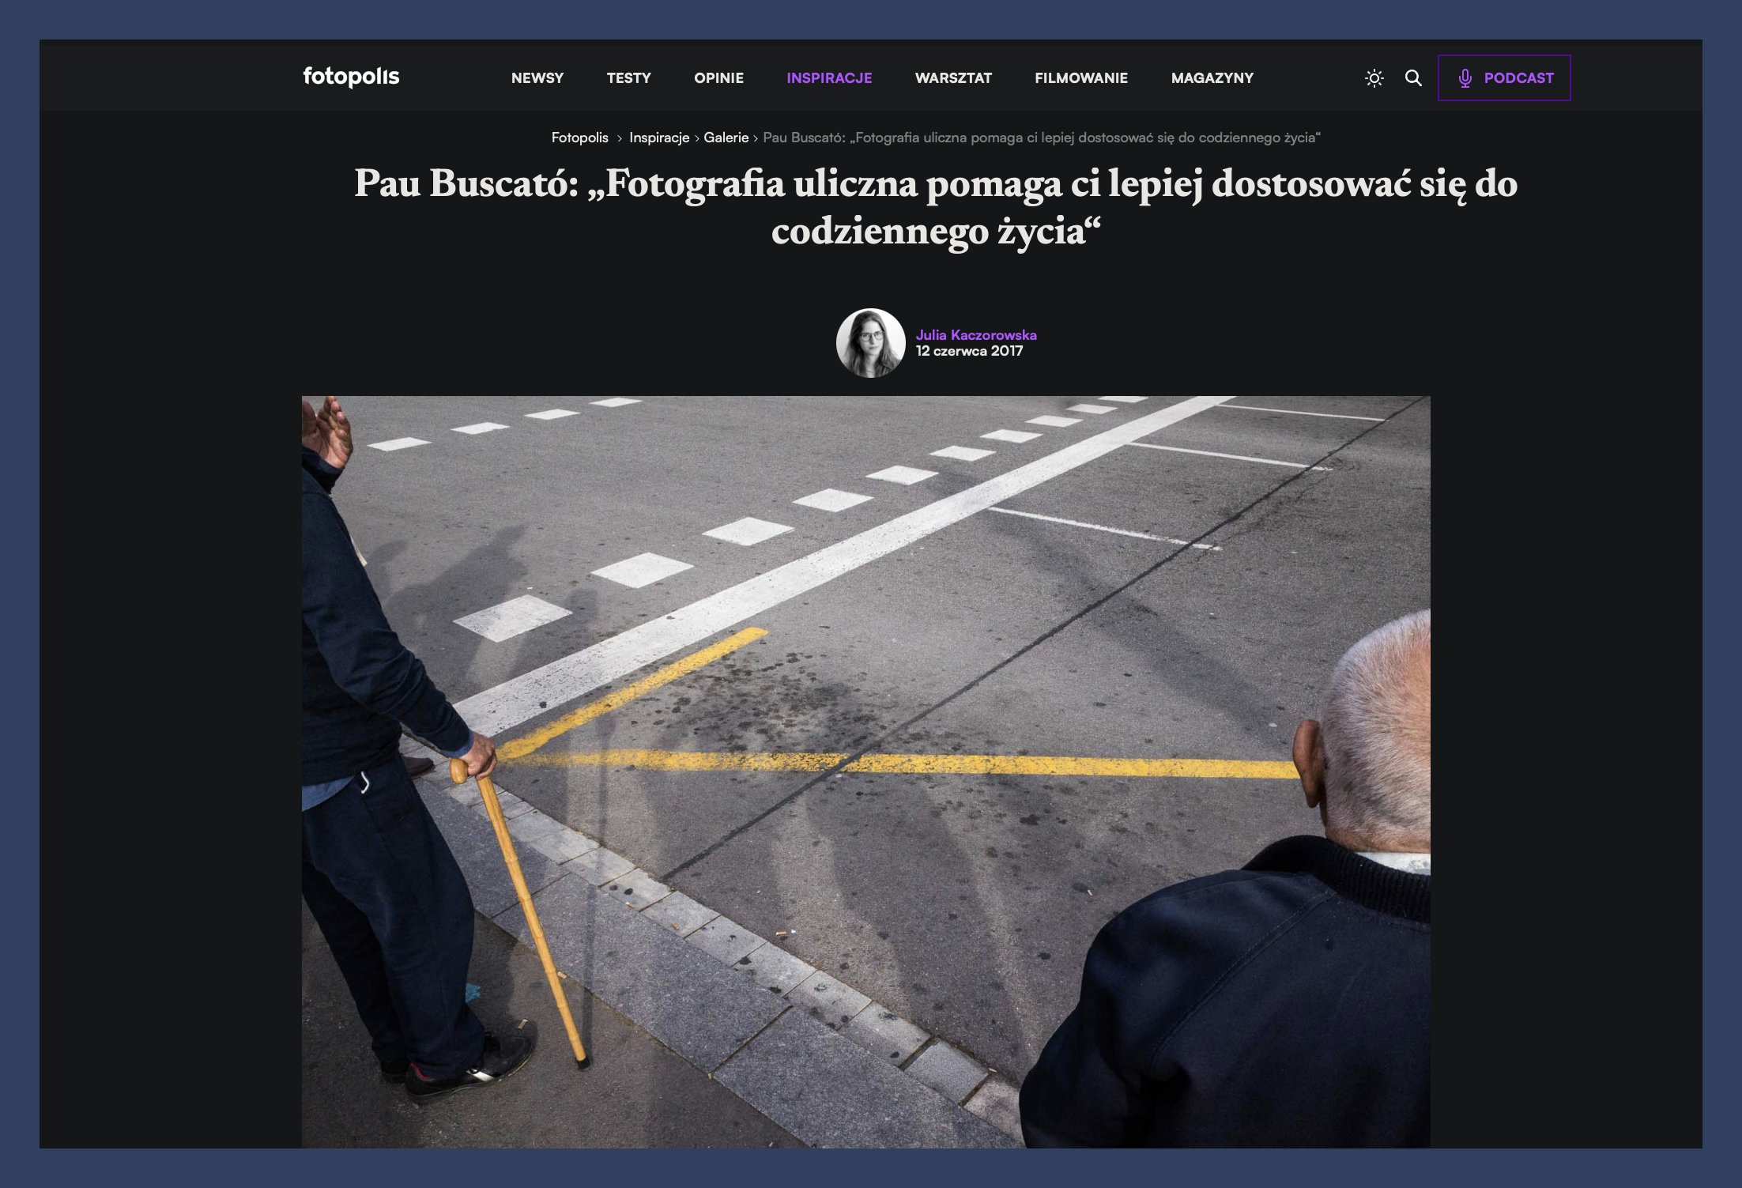Browse the MAGAZYNY section
Viewport: 1742px width, 1188px height.
click(x=1212, y=77)
